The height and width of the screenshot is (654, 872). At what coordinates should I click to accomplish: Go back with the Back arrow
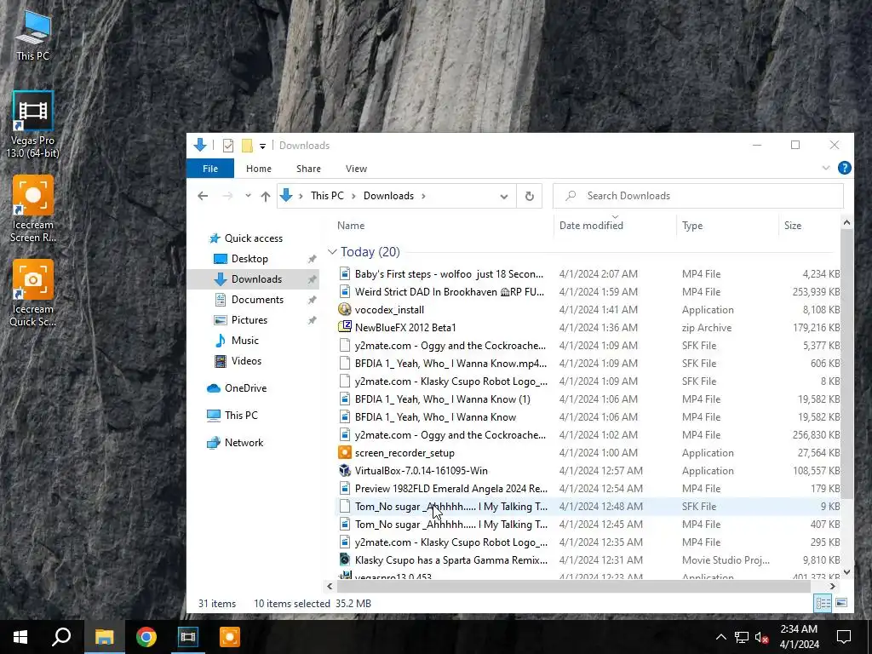[203, 196]
